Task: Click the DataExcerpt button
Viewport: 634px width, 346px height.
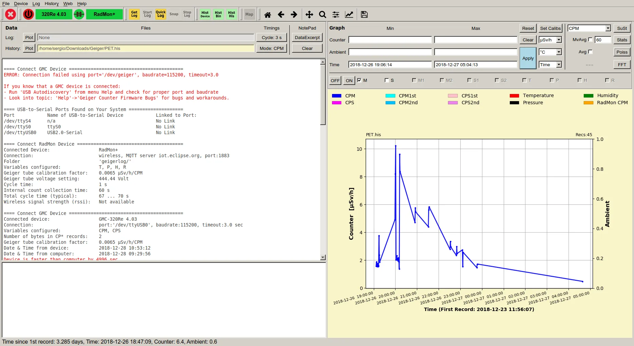Action: click(x=307, y=37)
